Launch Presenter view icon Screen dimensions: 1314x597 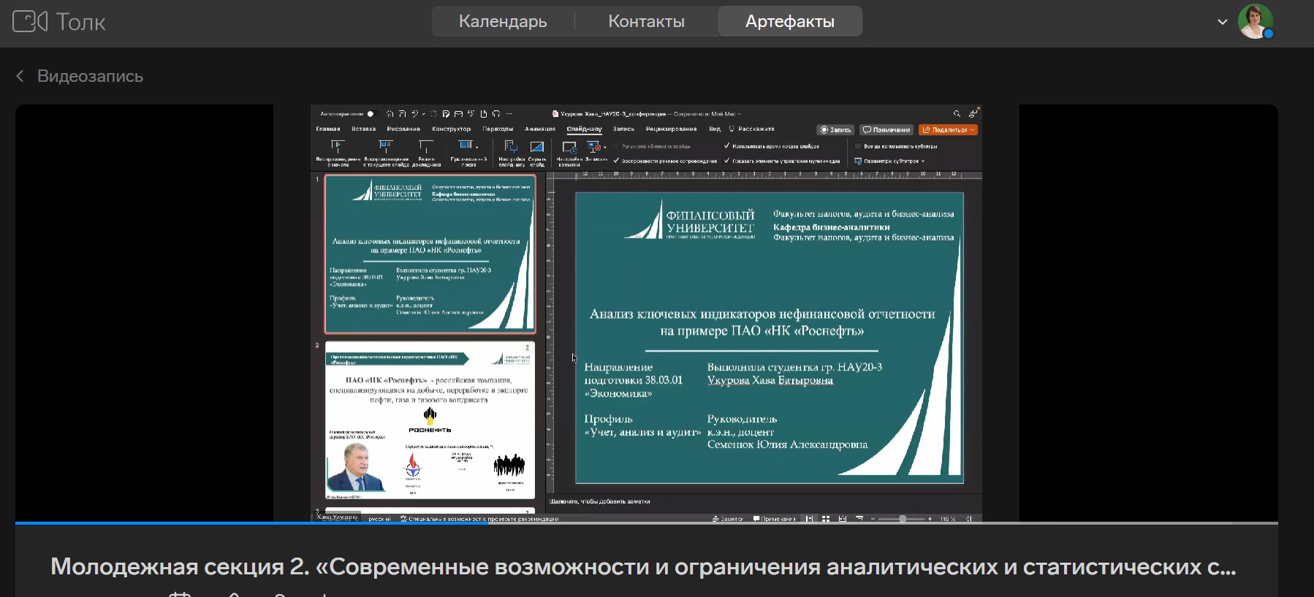(x=425, y=146)
